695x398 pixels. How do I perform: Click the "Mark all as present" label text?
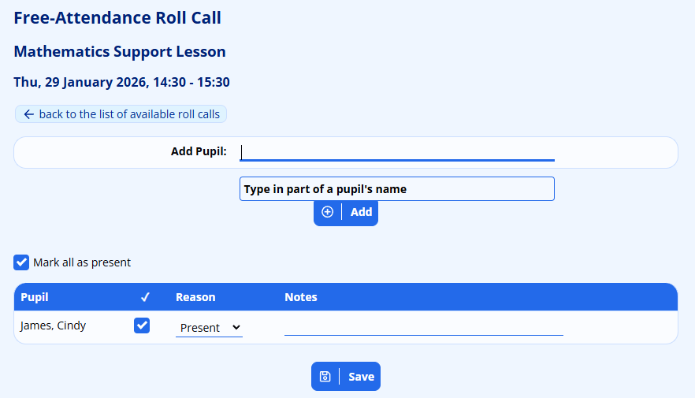[x=82, y=262]
